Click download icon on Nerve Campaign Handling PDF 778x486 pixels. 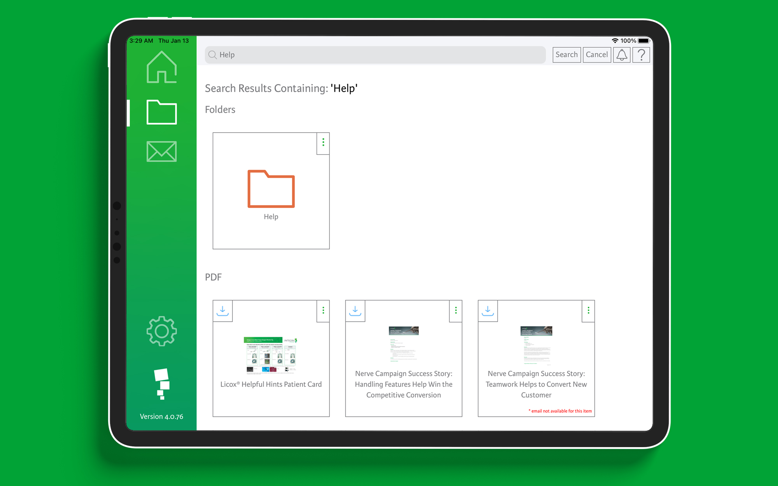click(354, 310)
